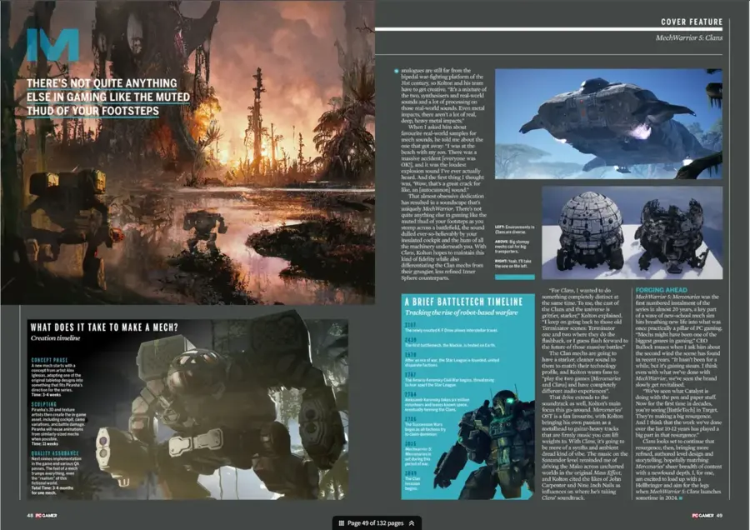Click the 'RIGHT: Yeah, I'll take' caption

click(x=513, y=263)
